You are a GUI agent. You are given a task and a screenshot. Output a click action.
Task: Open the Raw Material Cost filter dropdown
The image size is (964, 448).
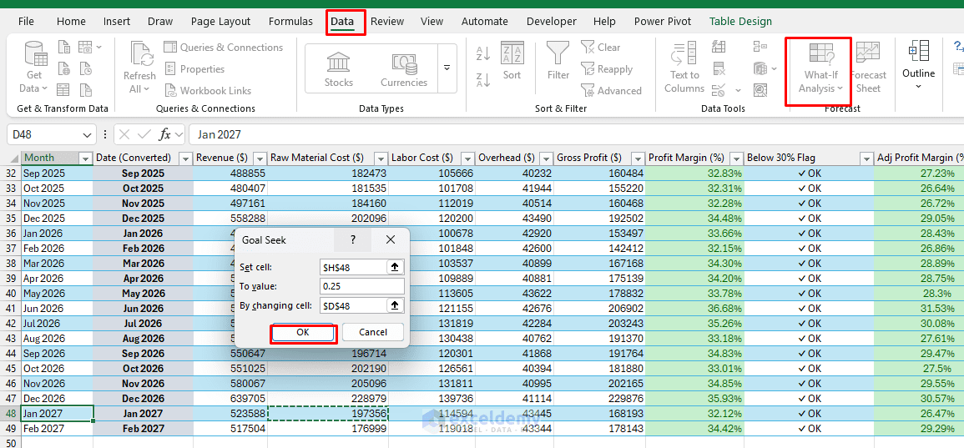pos(381,158)
